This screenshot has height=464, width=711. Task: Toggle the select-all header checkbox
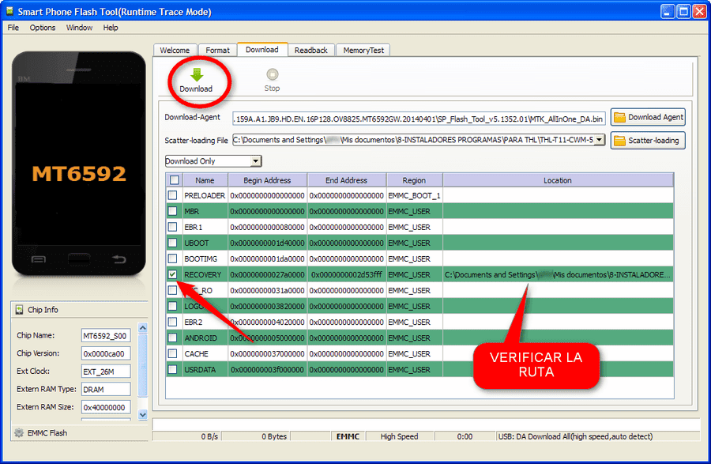pyautogui.click(x=175, y=180)
